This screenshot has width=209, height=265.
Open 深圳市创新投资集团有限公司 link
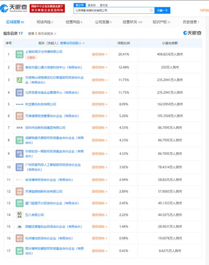[45, 128]
